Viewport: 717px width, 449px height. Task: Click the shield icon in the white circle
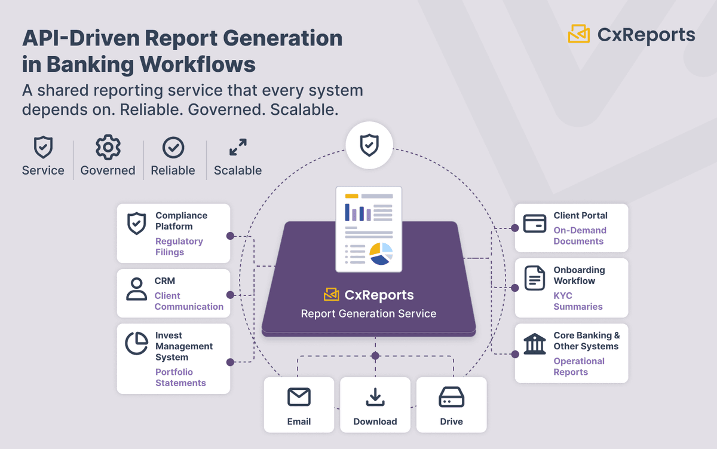pyautogui.click(x=369, y=145)
